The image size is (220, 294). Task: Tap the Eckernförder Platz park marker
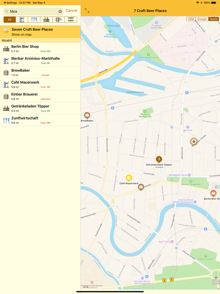pyautogui.click(x=148, y=55)
